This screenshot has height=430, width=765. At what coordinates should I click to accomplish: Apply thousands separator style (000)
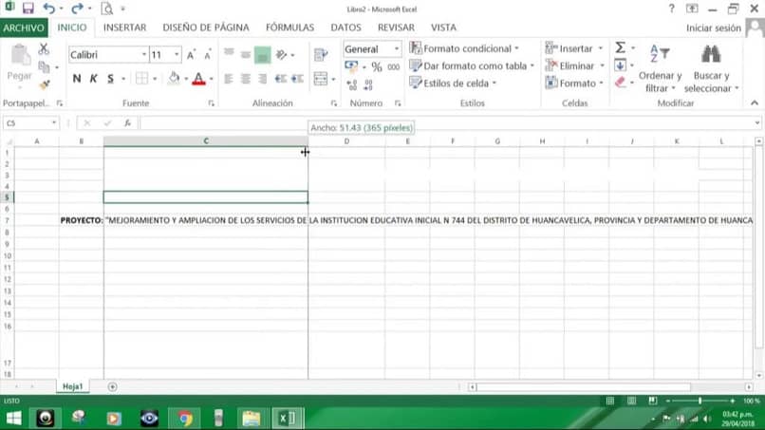(x=394, y=66)
